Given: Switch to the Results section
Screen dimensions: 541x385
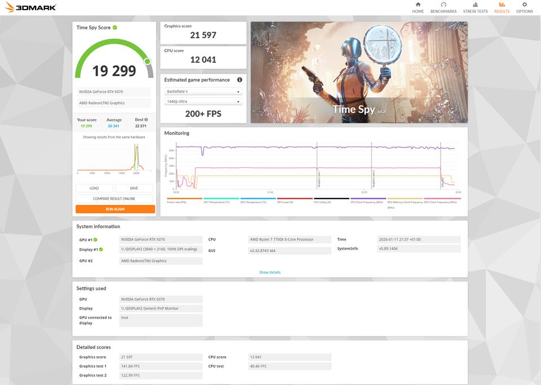Looking at the screenshot, I should 502,7.
